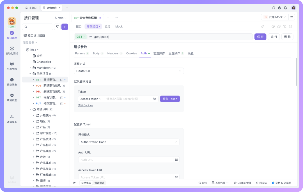Close the 宠物商店 window tab
Screen dimensions: 303x192
pyautogui.click(x=59, y=8)
